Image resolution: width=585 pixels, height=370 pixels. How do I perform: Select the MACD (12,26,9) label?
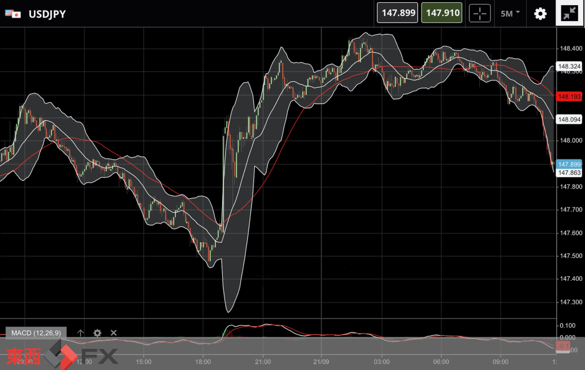pyautogui.click(x=35, y=333)
